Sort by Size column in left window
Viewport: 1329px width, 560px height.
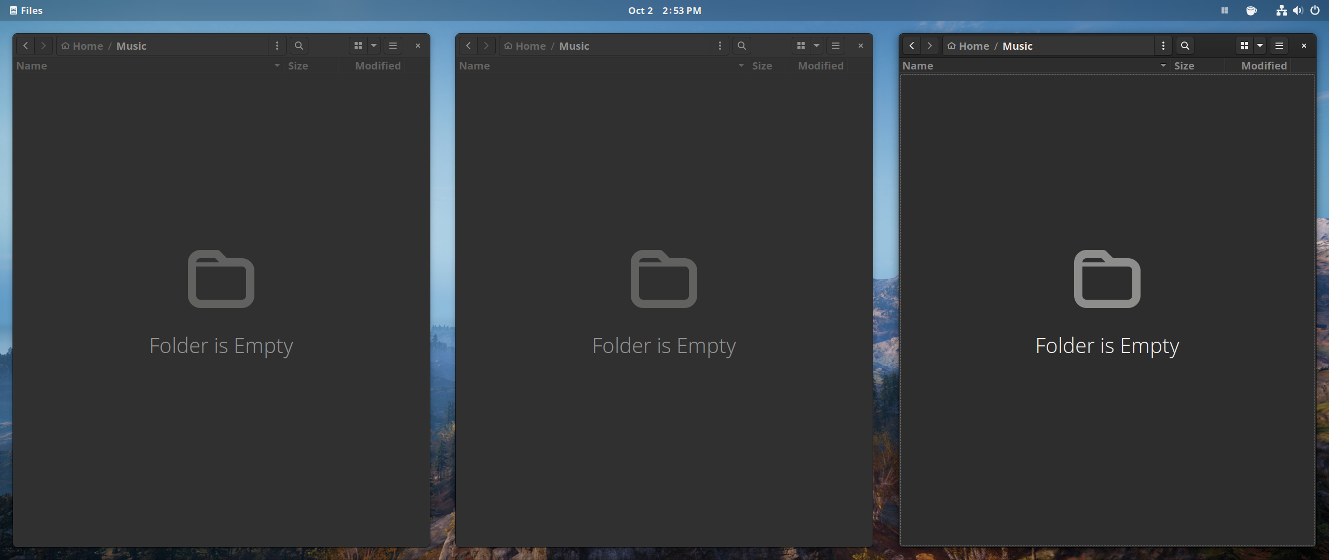(x=311, y=66)
